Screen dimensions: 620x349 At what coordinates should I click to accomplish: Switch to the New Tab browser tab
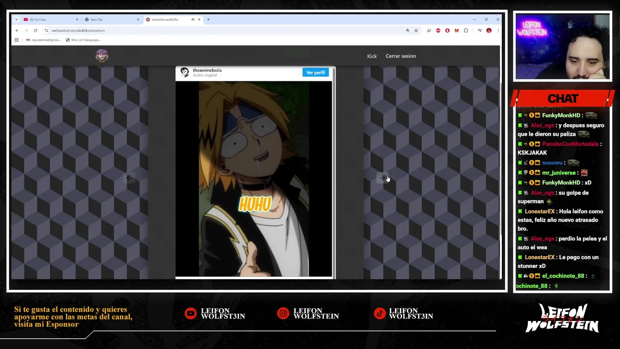pyautogui.click(x=110, y=19)
